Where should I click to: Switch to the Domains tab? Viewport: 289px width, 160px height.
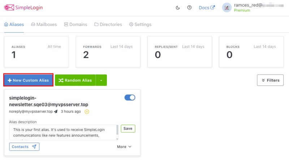(76, 24)
